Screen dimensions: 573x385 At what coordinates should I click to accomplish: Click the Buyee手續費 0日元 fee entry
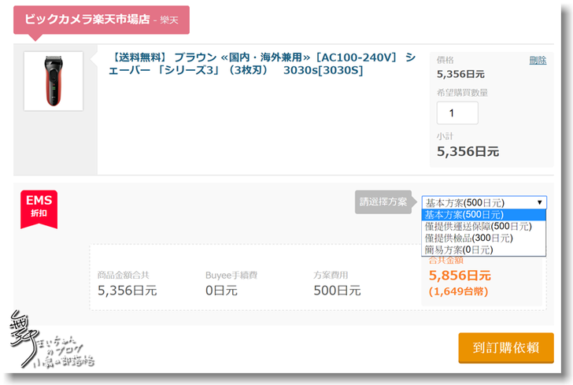point(221,291)
